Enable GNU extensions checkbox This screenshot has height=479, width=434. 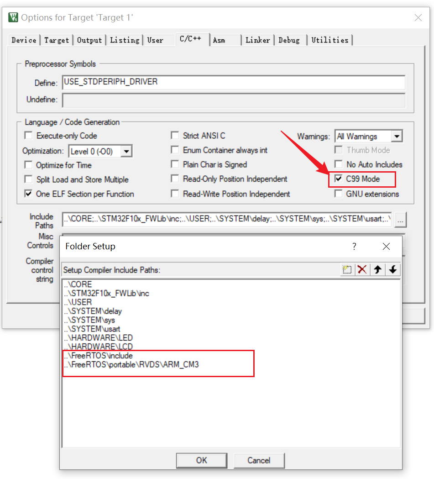339,194
